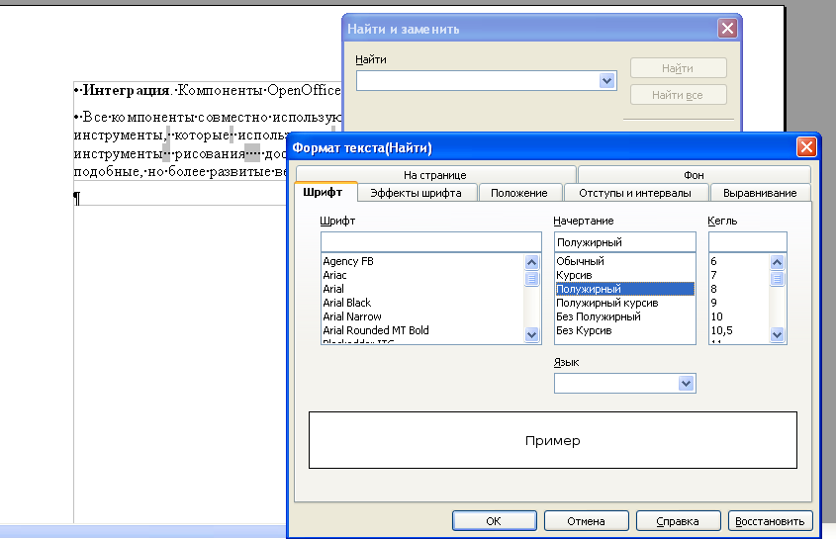This screenshot has height=539, width=836.
Task: Open the На странице tab
Action: point(435,175)
